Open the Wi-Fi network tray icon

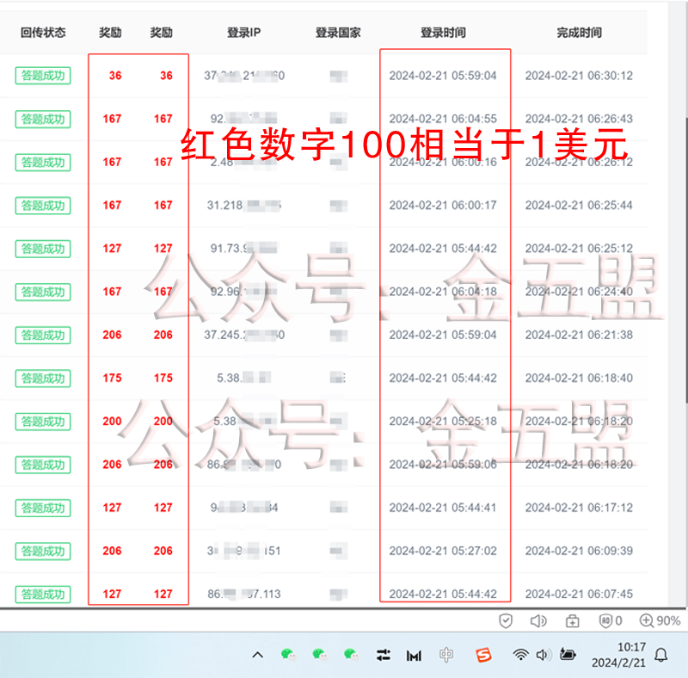tap(520, 656)
